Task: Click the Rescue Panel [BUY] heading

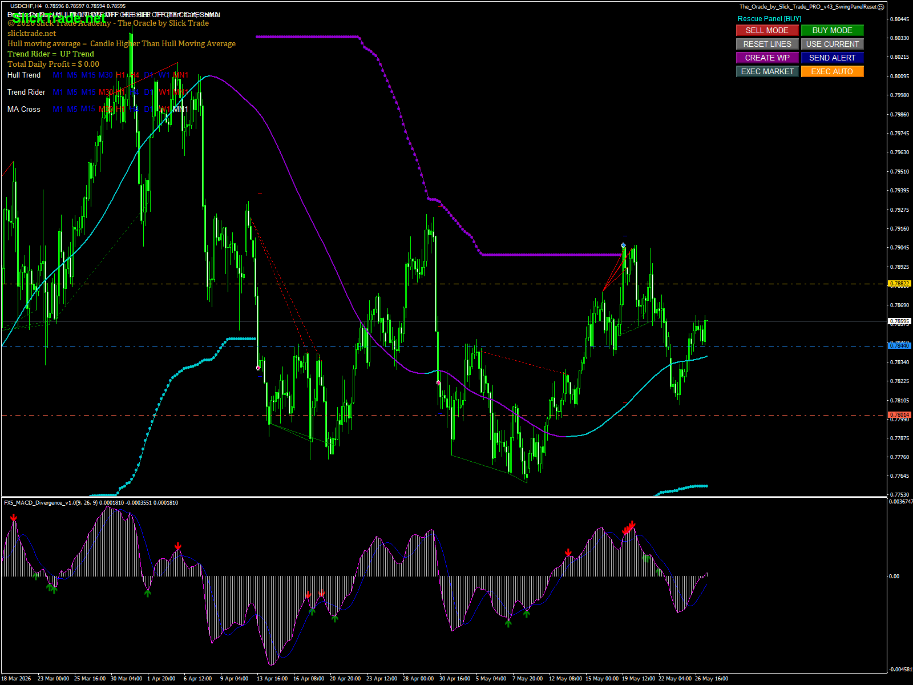Action: pyautogui.click(x=769, y=19)
